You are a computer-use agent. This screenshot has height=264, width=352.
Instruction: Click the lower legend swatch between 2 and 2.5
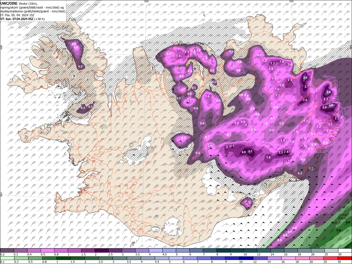pos(92,258)
